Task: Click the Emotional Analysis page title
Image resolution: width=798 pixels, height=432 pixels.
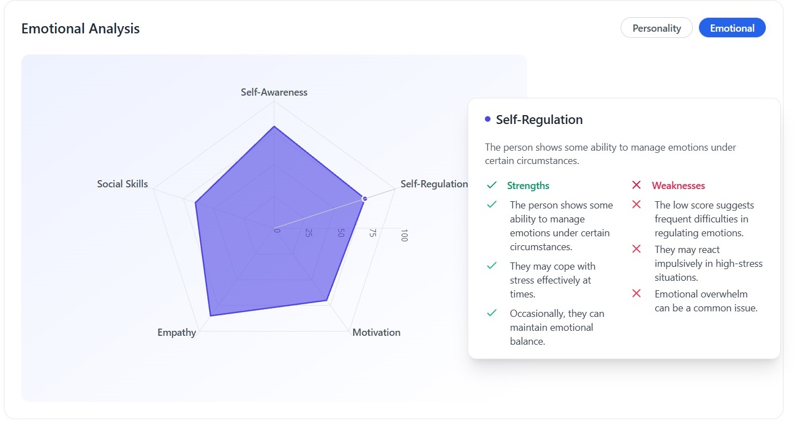Action: pos(81,28)
